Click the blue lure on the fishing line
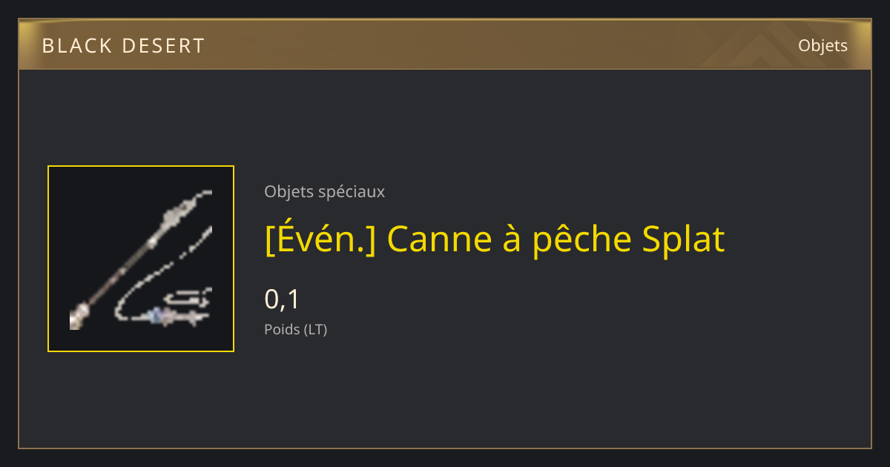Screen dimensions: 890x467 pyautogui.click(x=156, y=317)
